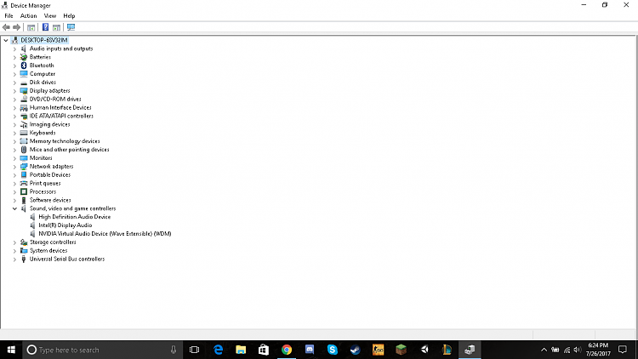Expand the Display adapters category
638x359 pixels.
click(14, 91)
